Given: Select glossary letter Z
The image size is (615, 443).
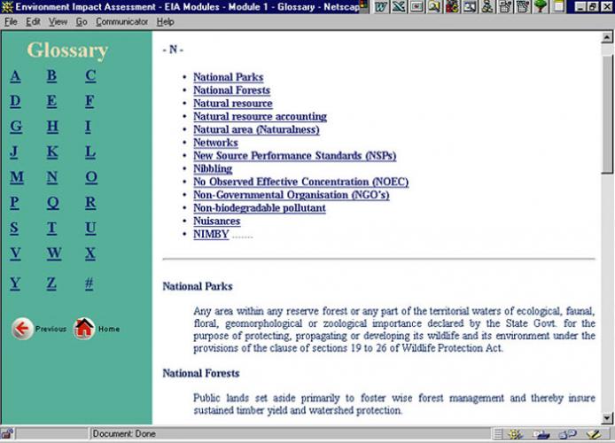Looking at the screenshot, I should (x=51, y=283).
